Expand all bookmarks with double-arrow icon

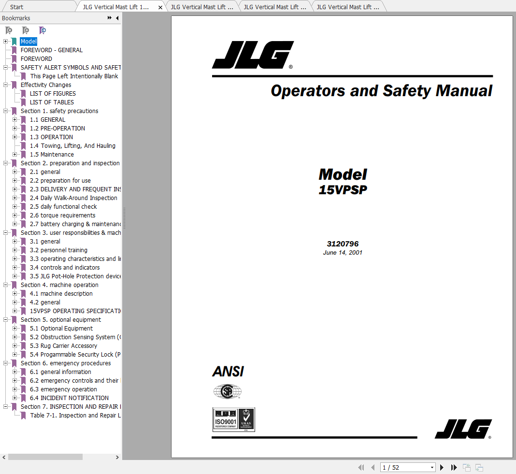(109, 18)
